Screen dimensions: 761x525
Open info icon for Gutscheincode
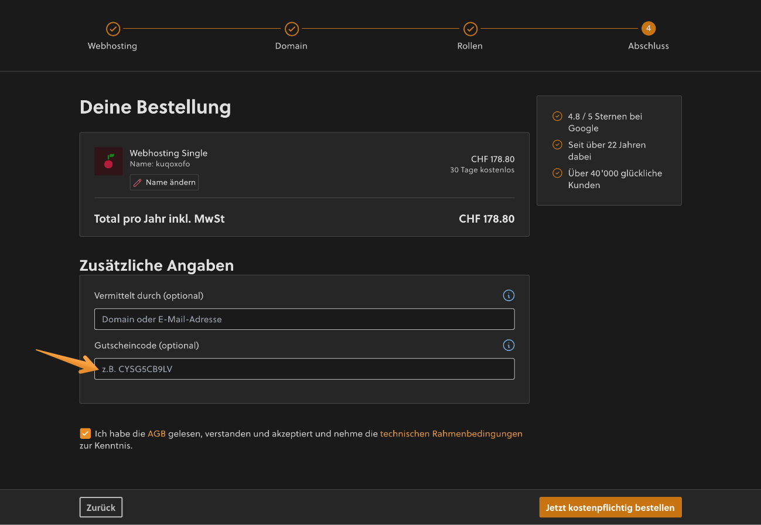coord(509,345)
